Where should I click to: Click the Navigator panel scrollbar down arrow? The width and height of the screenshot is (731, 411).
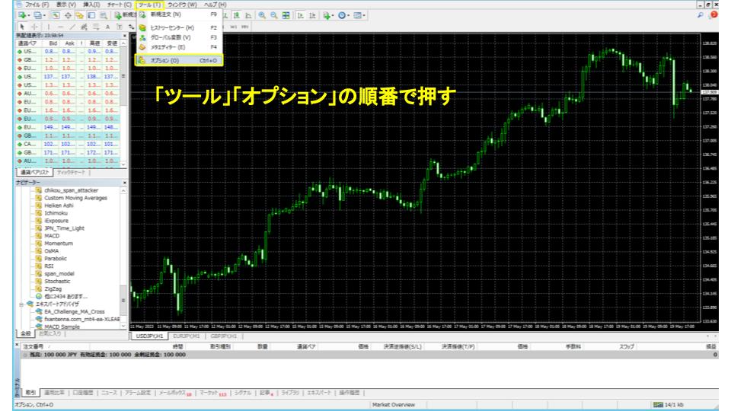click(124, 326)
